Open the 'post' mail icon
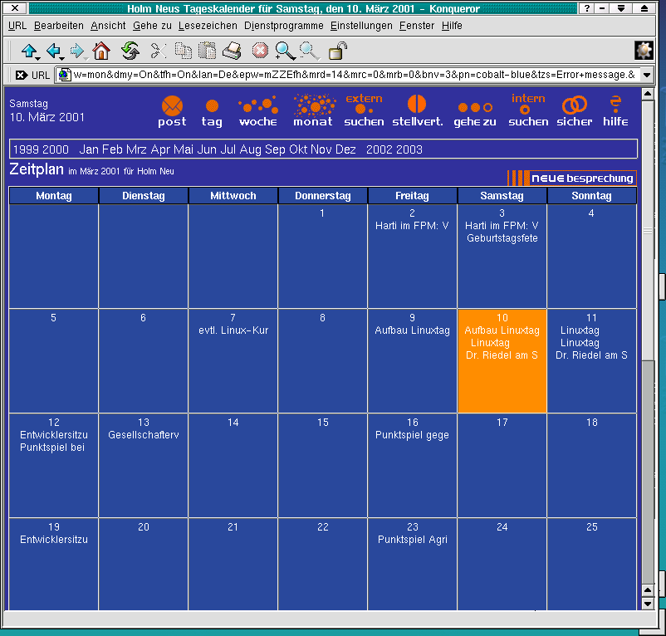Image resolution: width=666 pixels, height=636 pixels. coord(172,106)
